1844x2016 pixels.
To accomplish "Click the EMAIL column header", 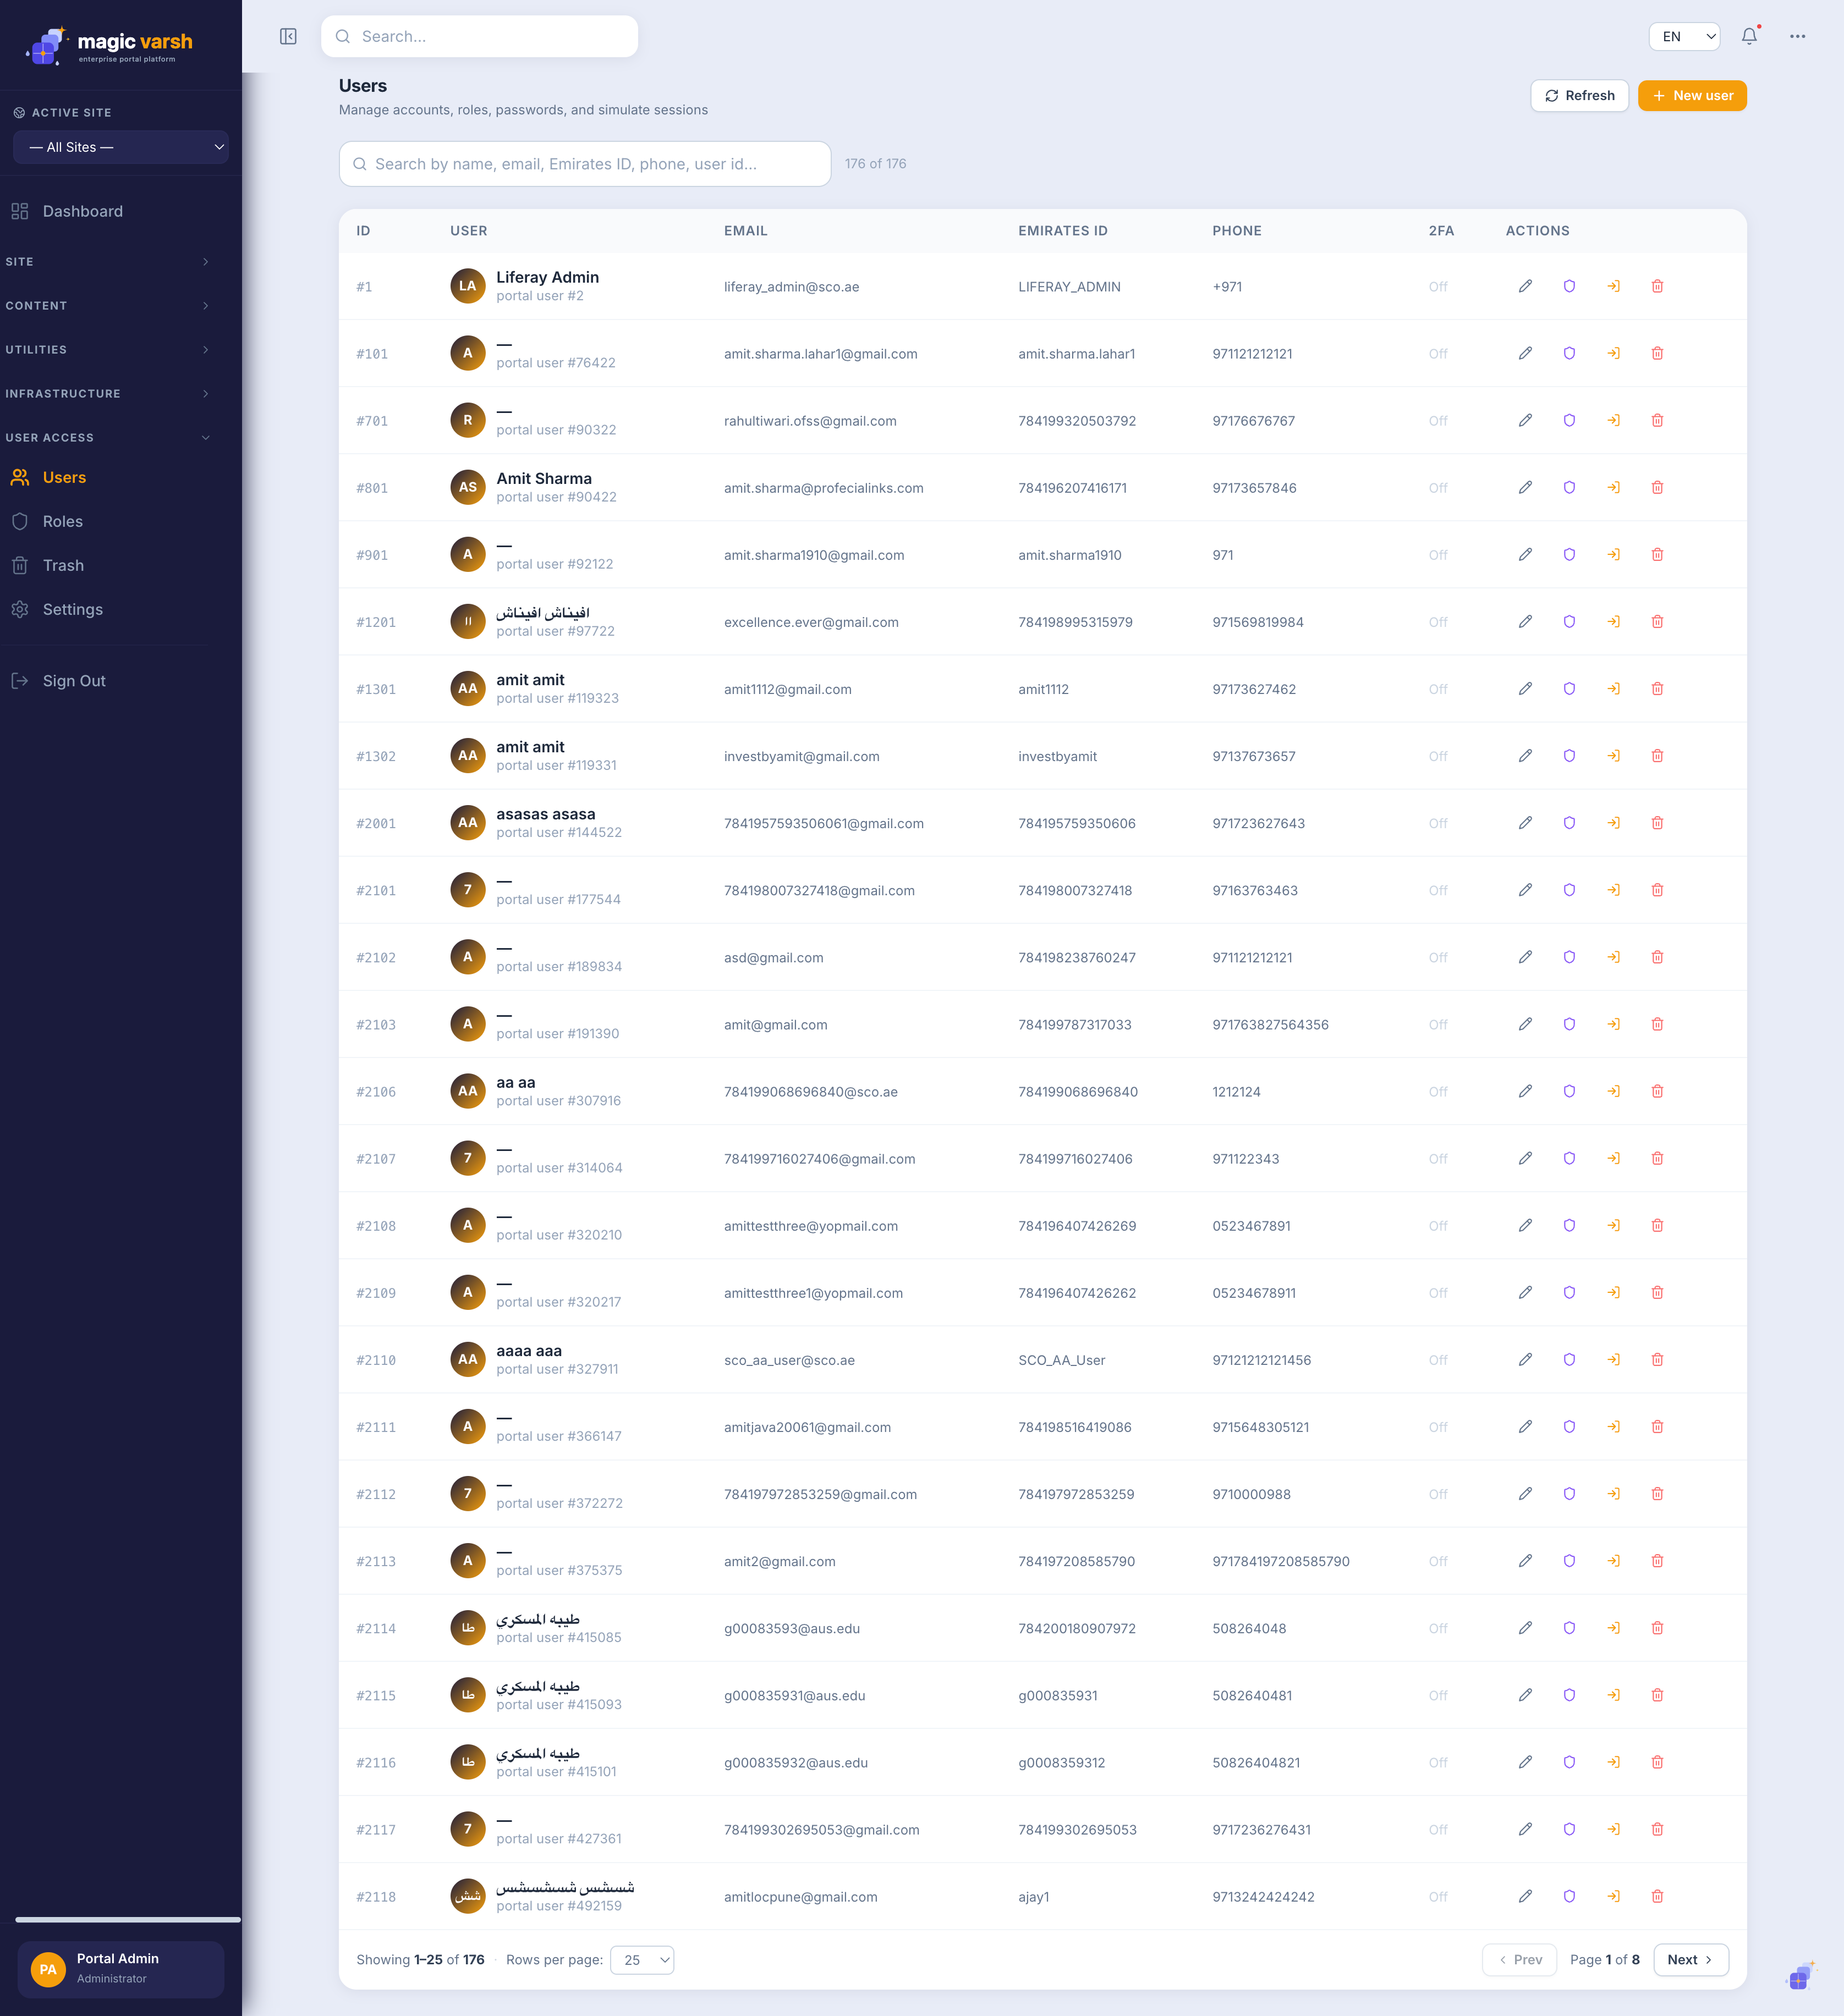I will [745, 230].
